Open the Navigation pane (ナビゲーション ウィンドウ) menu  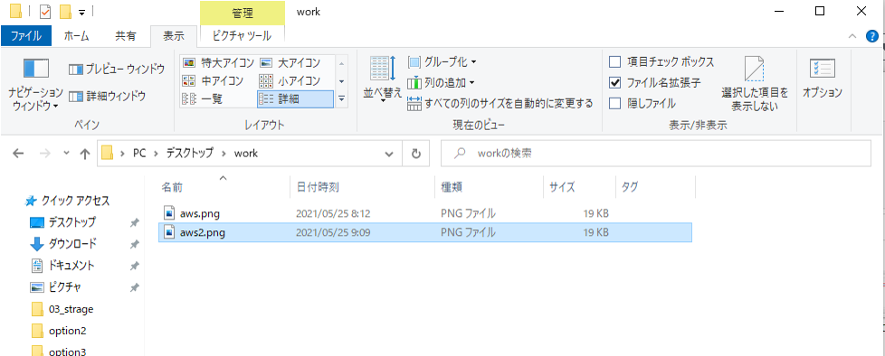(36, 85)
